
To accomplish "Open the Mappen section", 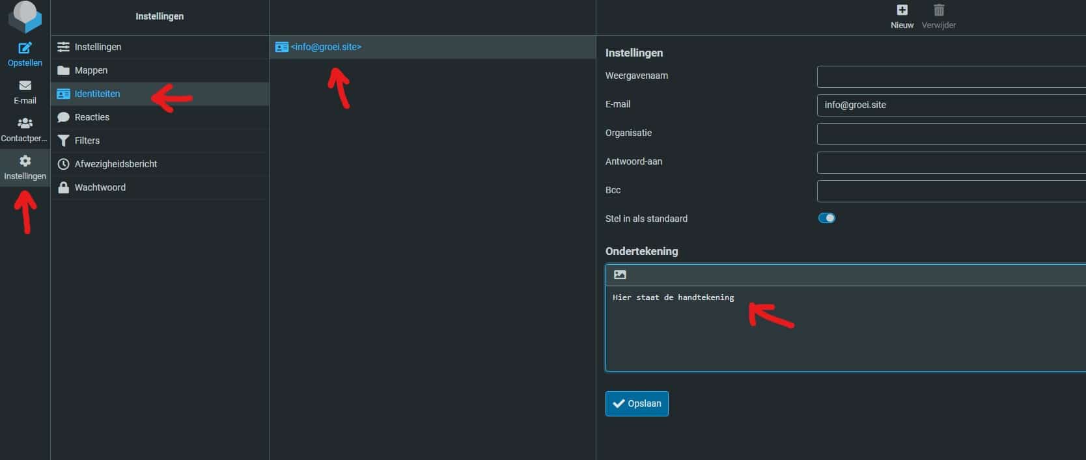I will point(91,70).
